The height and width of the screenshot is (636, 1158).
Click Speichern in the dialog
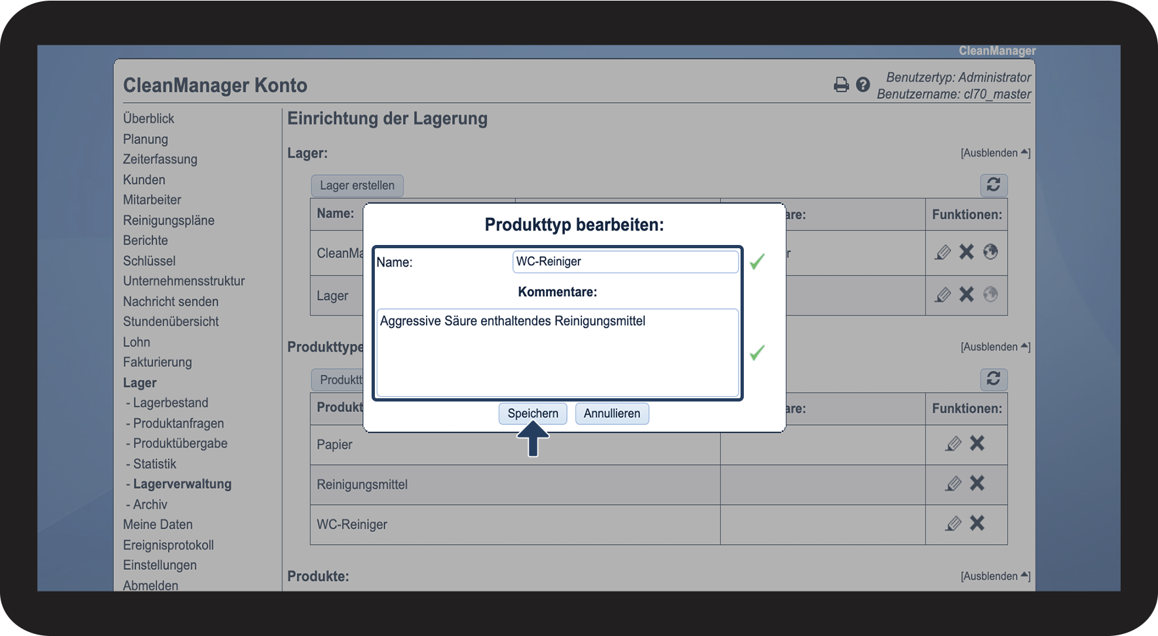point(533,413)
